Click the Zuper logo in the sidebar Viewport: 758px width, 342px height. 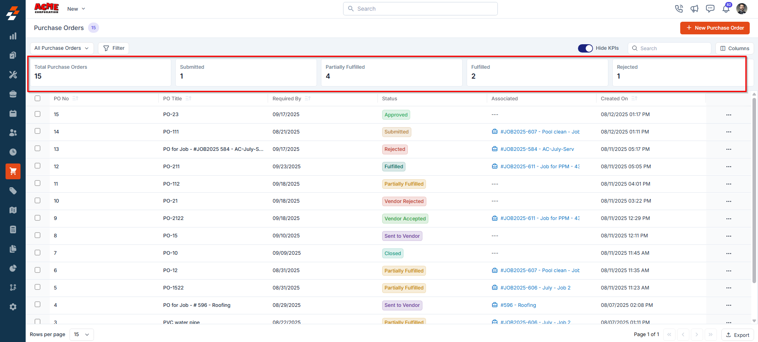(x=13, y=13)
